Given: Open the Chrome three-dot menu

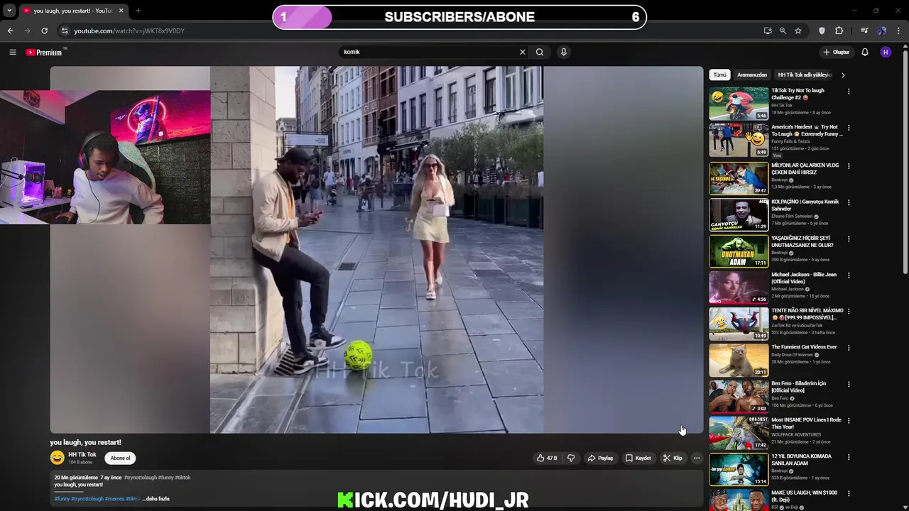Looking at the screenshot, I should tap(899, 31).
